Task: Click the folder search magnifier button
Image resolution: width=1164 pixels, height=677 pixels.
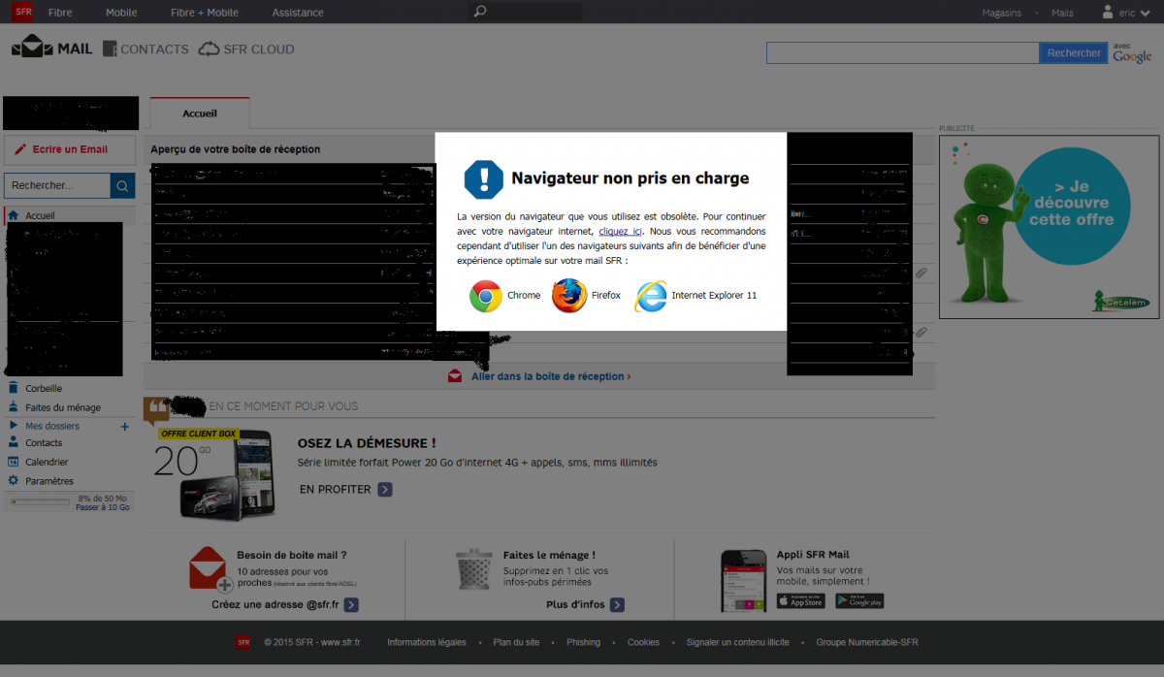Action: pyautogui.click(x=122, y=185)
